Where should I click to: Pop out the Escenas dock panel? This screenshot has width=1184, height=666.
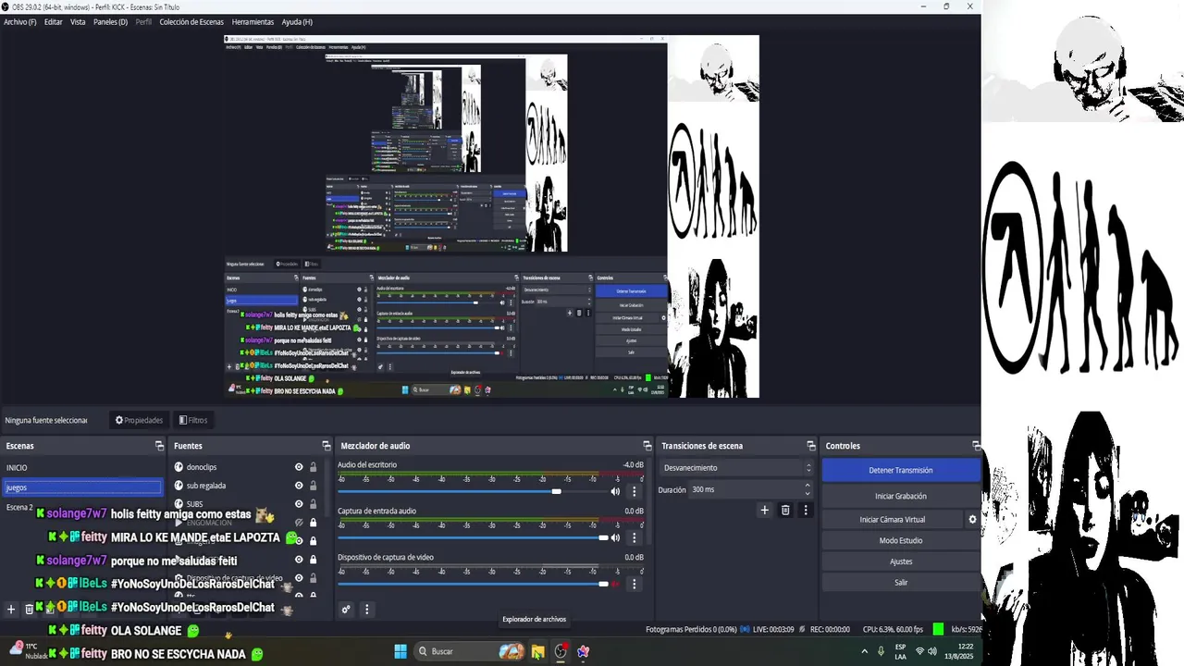[160, 446]
